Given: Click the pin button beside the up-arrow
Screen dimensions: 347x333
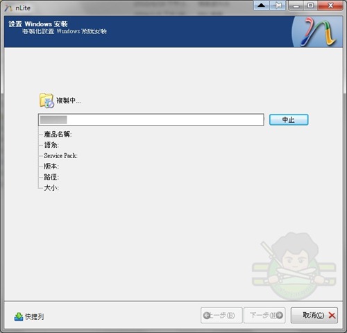Looking at the screenshot, I should point(278,6).
